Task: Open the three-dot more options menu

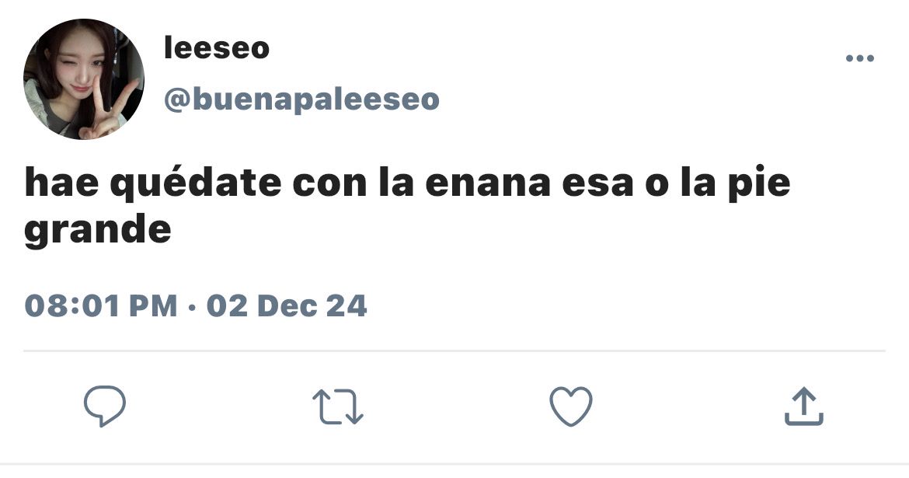Action: (860, 58)
